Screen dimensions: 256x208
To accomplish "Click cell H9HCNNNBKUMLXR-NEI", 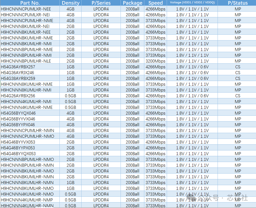I will coord(30,26).
